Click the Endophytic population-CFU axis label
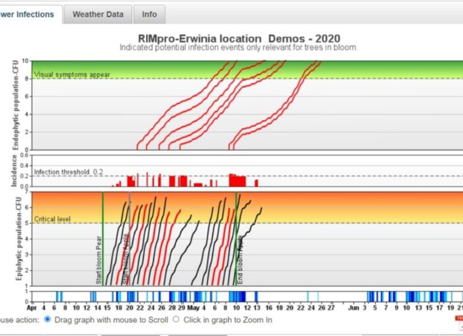Viewport: 463px width, 336px height. (17, 105)
